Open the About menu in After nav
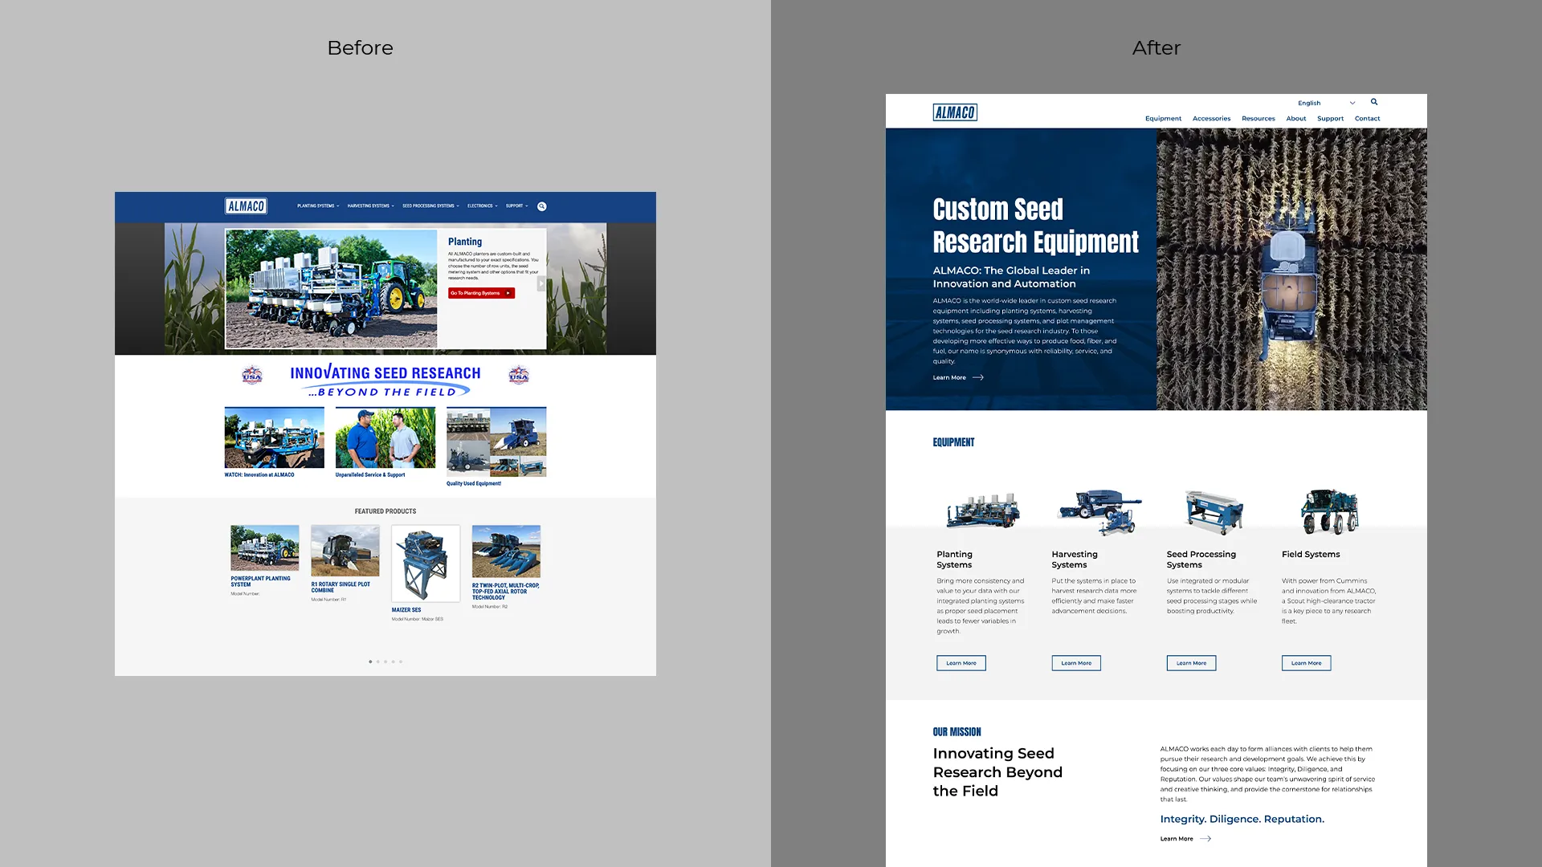 tap(1295, 119)
